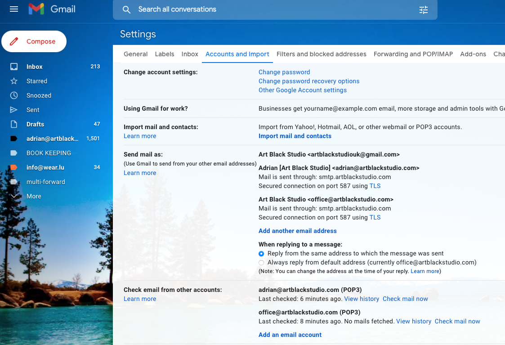
Task: Click the black adrian@artblack label icon
Action: (x=14, y=139)
